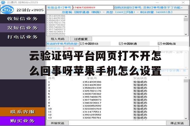Viewport: 190px width, 126px height.
Task: Select result row 5 number 13600730362
Action: 92,94
